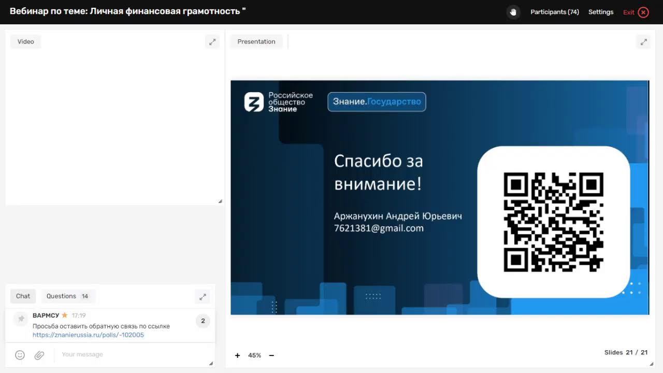Click the star icon next to ВАРМСУ
This screenshot has height=373, width=663.
click(65, 315)
